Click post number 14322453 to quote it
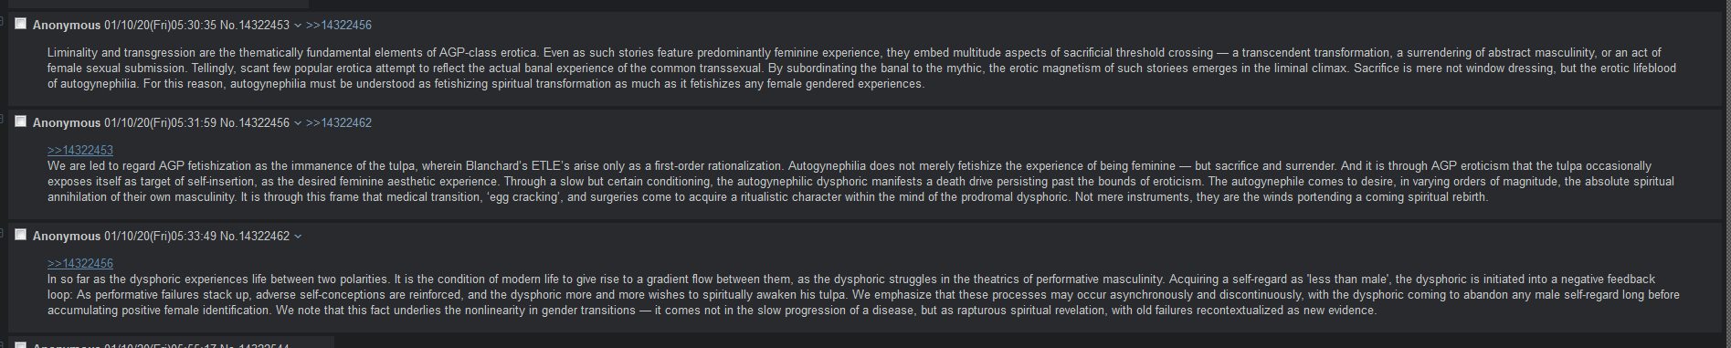Image resolution: width=1731 pixels, height=348 pixels. coord(264,26)
